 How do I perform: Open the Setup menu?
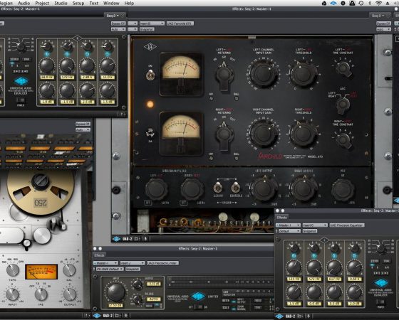[78, 4]
